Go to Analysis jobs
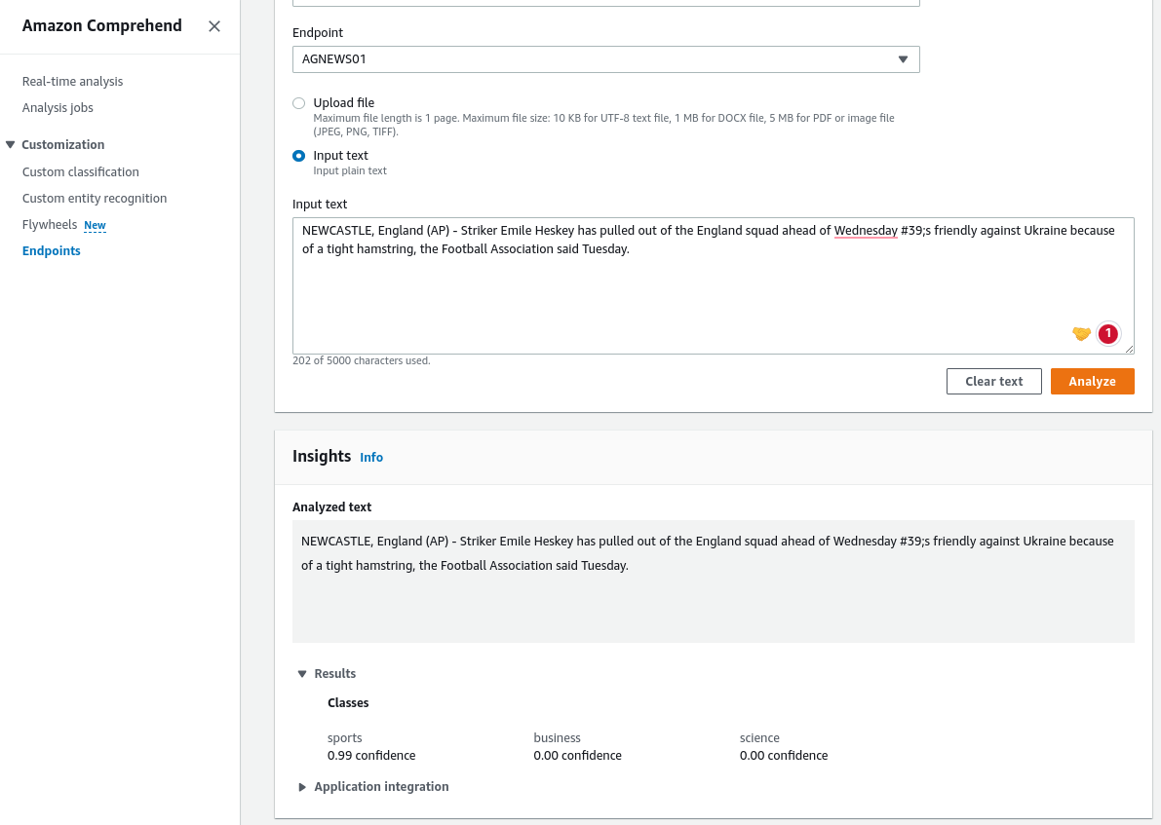1161x825 pixels. [58, 108]
